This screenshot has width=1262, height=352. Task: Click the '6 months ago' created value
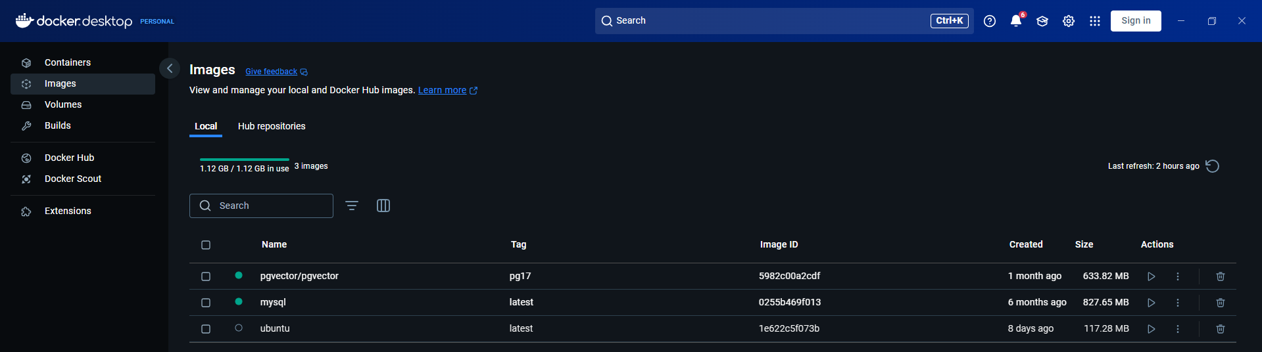[1037, 302]
